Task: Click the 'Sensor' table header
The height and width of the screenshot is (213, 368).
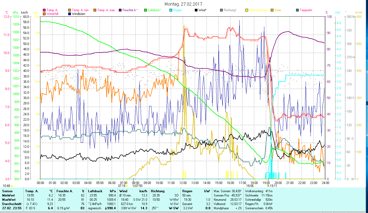Action: [7, 191]
